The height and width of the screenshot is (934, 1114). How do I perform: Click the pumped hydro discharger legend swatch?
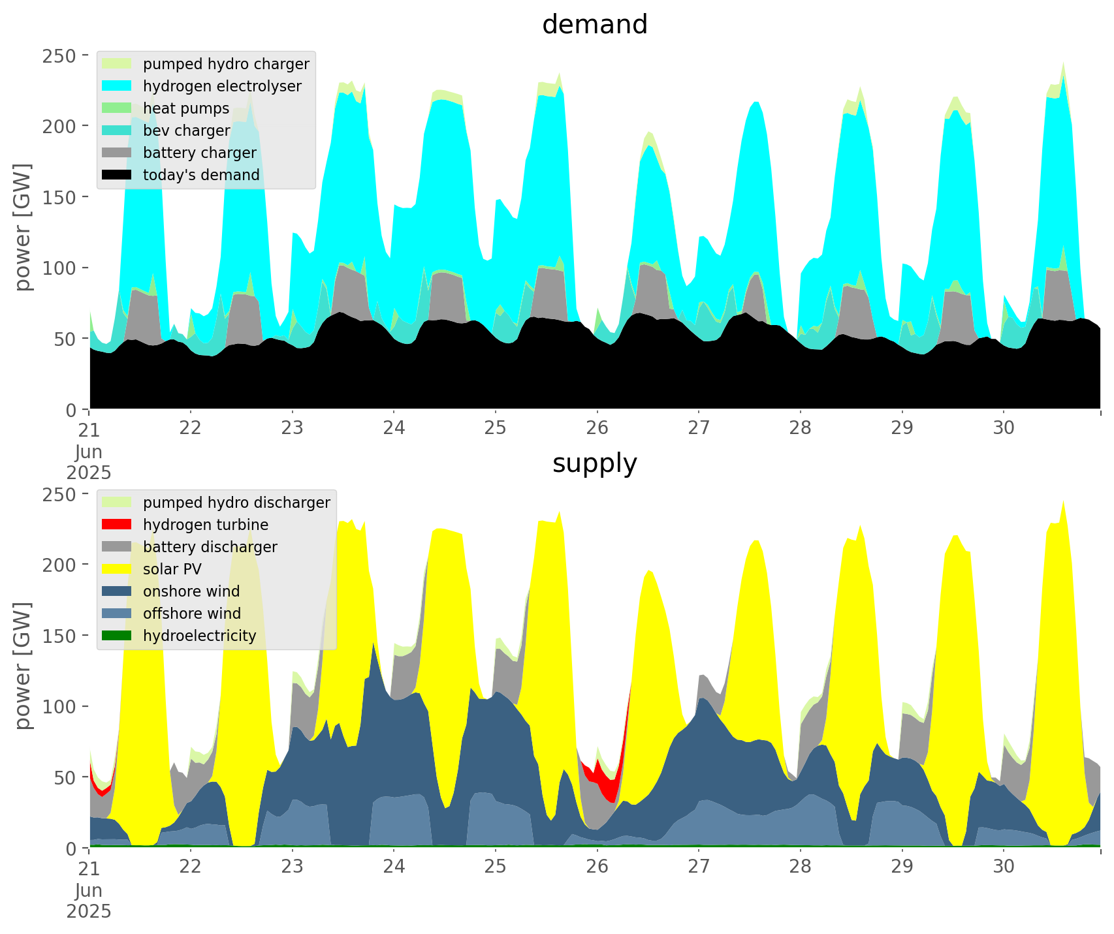click(118, 503)
